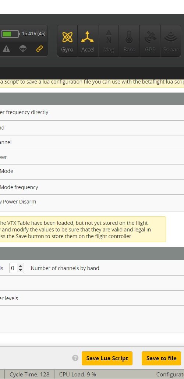Increase channels count with up arrow
Screen dimensions: 184x379
pos(20,266)
